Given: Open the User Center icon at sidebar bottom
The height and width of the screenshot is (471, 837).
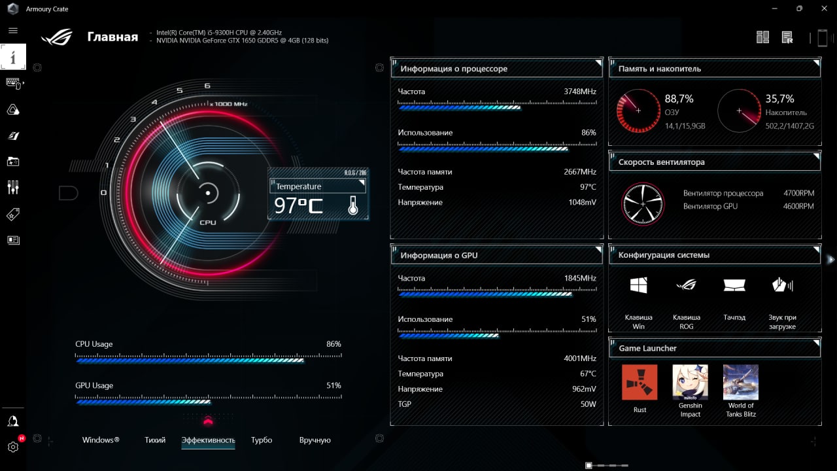Looking at the screenshot, I should click(13, 421).
